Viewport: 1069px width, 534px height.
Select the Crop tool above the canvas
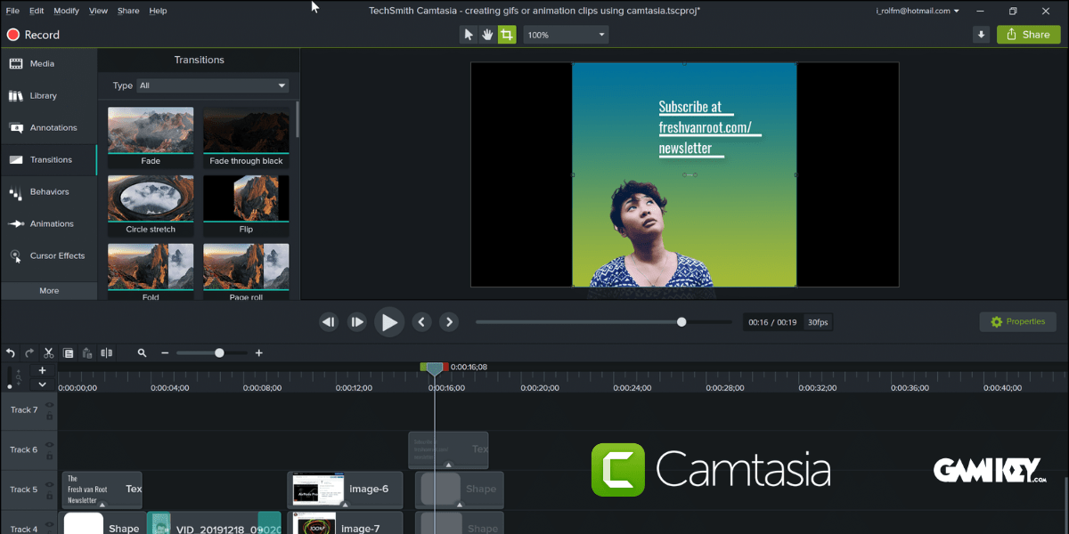tap(507, 34)
